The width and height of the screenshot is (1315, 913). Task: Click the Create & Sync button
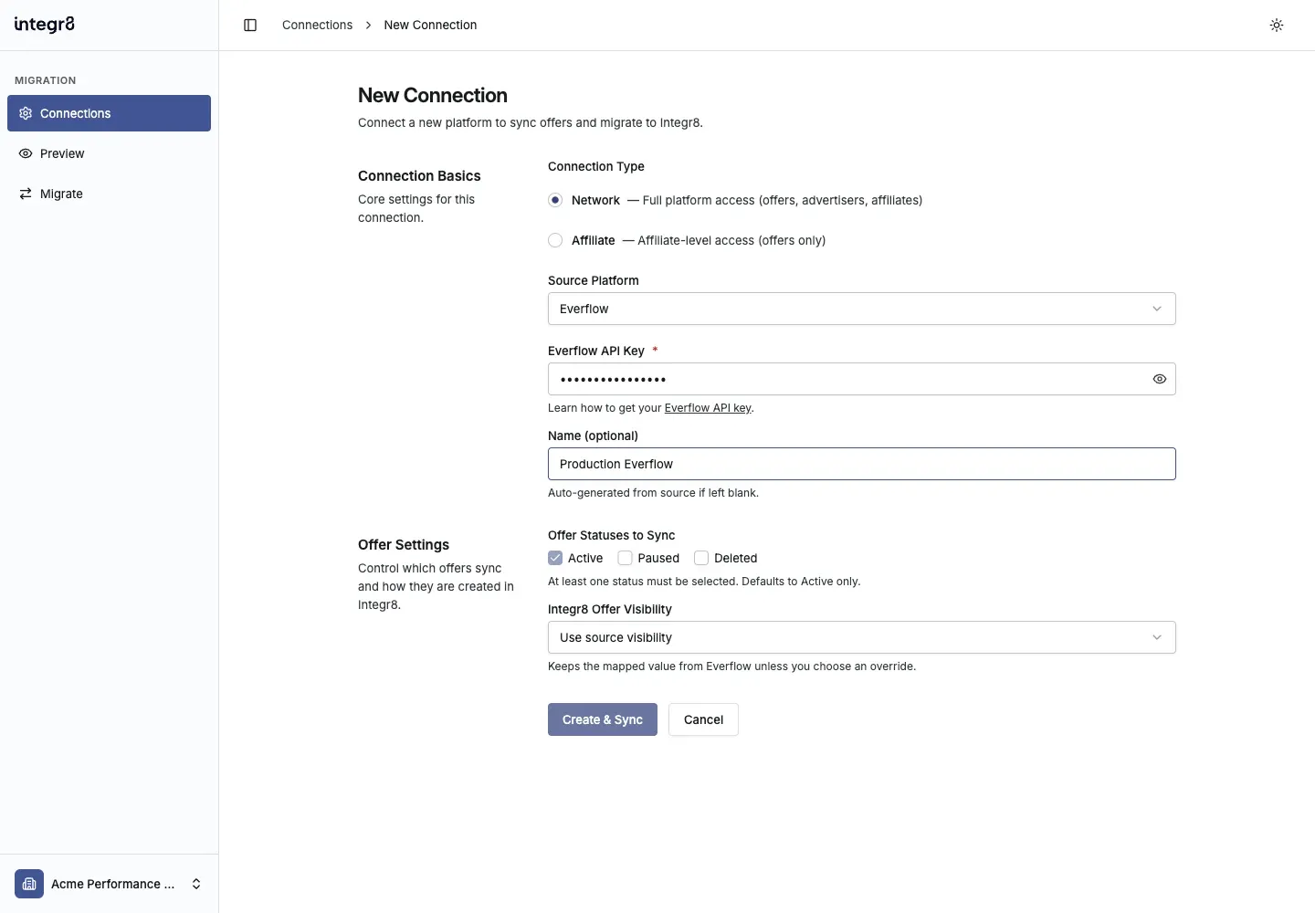pyautogui.click(x=603, y=719)
